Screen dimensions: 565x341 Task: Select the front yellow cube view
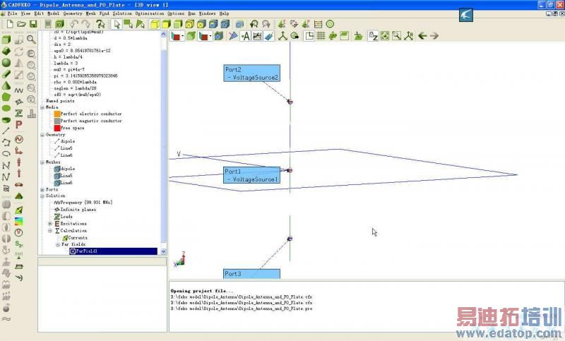[x=155, y=24]
